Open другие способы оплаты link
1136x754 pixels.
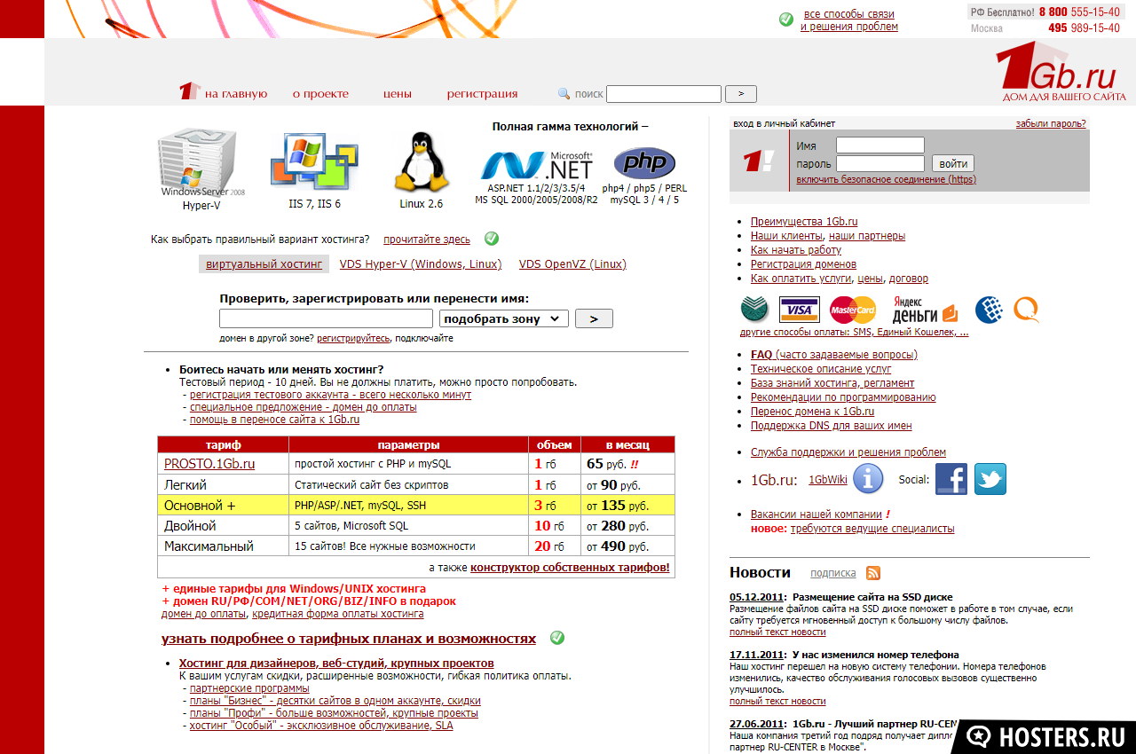(854, 332)
